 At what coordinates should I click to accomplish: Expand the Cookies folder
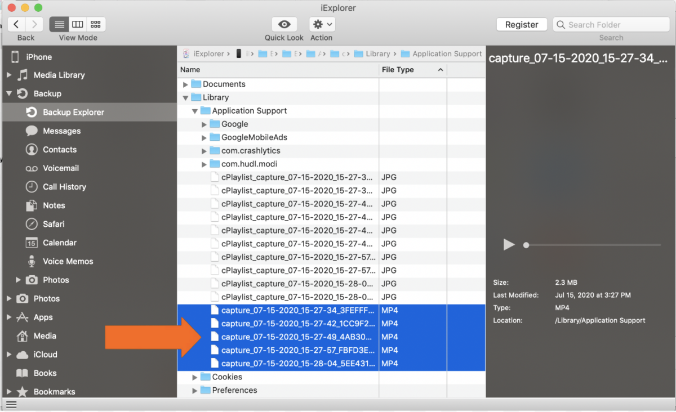coord(195,377)
